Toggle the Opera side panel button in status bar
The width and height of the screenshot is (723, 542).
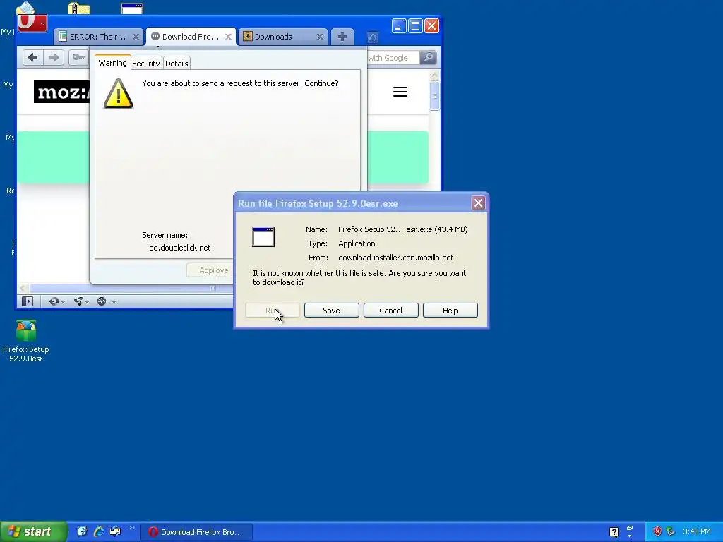[28, 301]
